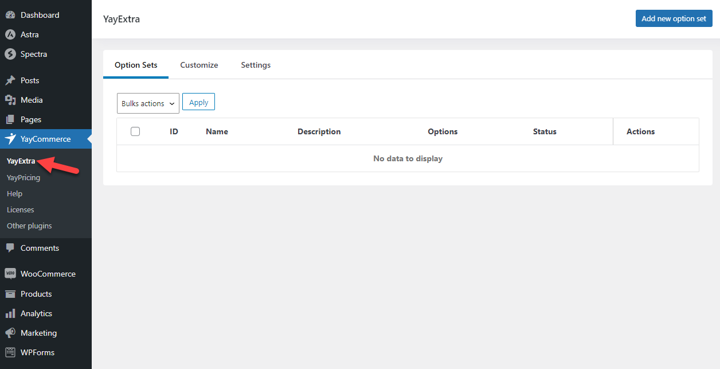Switch to the Customize tab
720x369 pixels.
199,65
